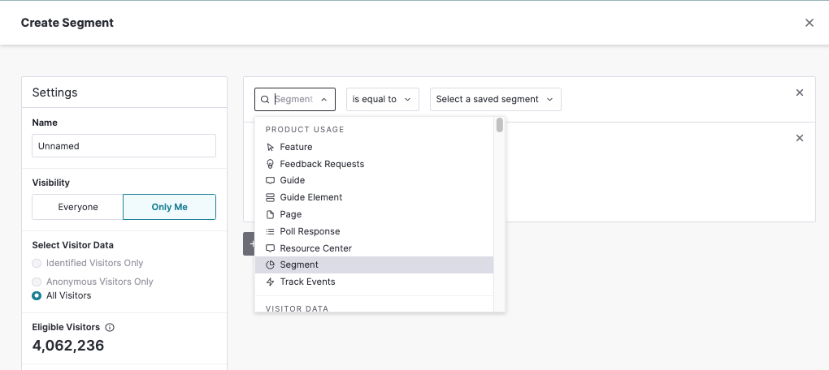Image resolution: width=829 pixels, height=370 pixels.
Task: Set visibility to Only Me
Action: click(x=169, y=207)
